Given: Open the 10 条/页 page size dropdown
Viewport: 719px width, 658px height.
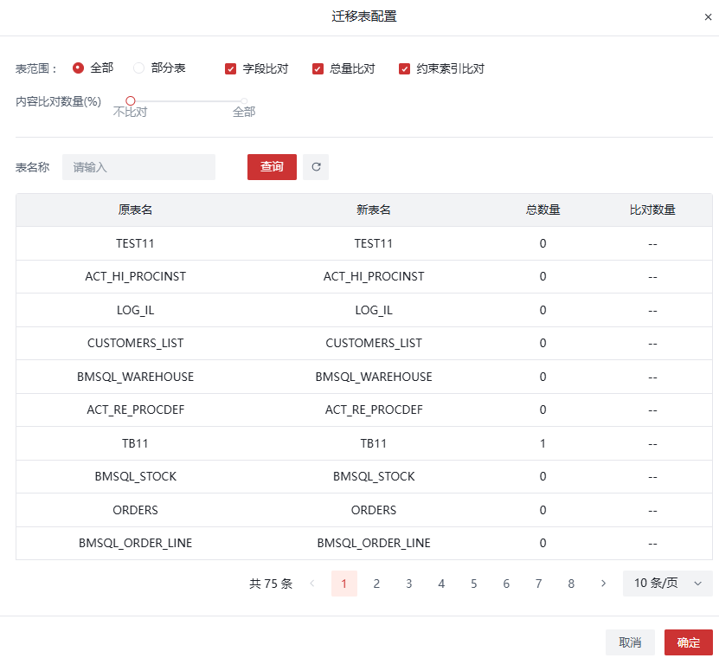Looking at the screenshot, I should tap(667, 584).
